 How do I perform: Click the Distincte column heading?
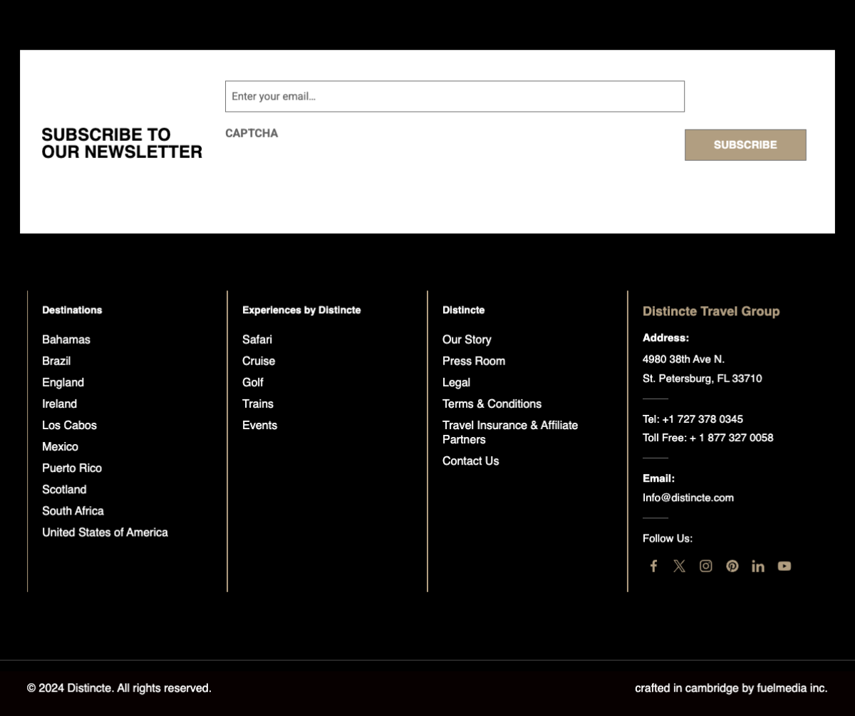pos(463,310)
